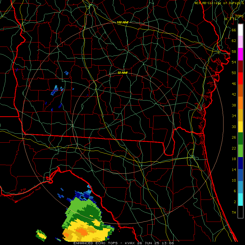Click the '10' legend value

pos(234,180)
